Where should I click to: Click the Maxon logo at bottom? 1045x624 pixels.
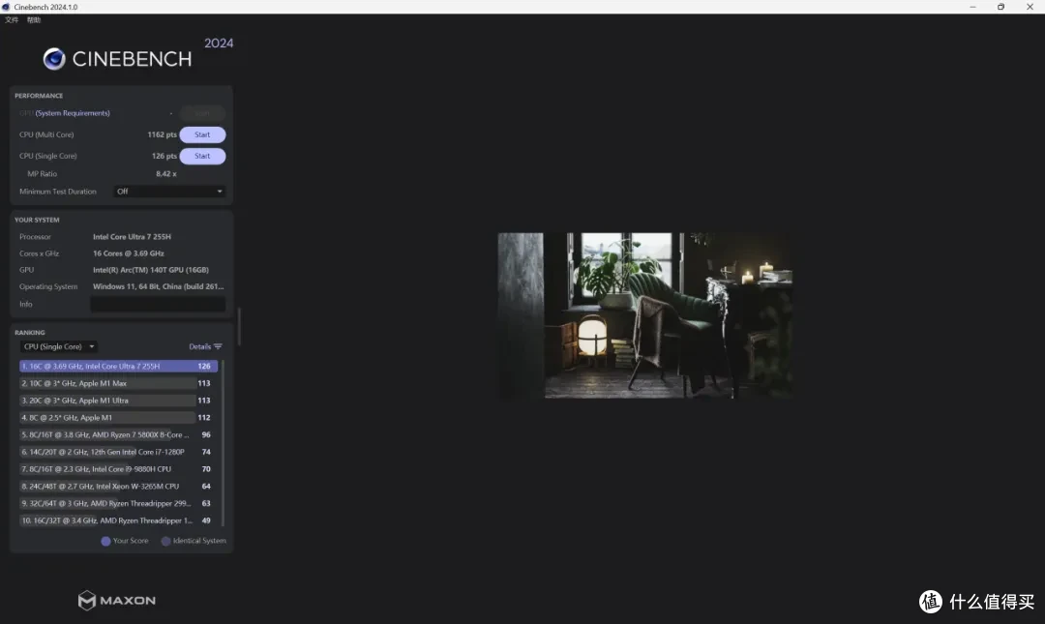click(x=117, y=600)
